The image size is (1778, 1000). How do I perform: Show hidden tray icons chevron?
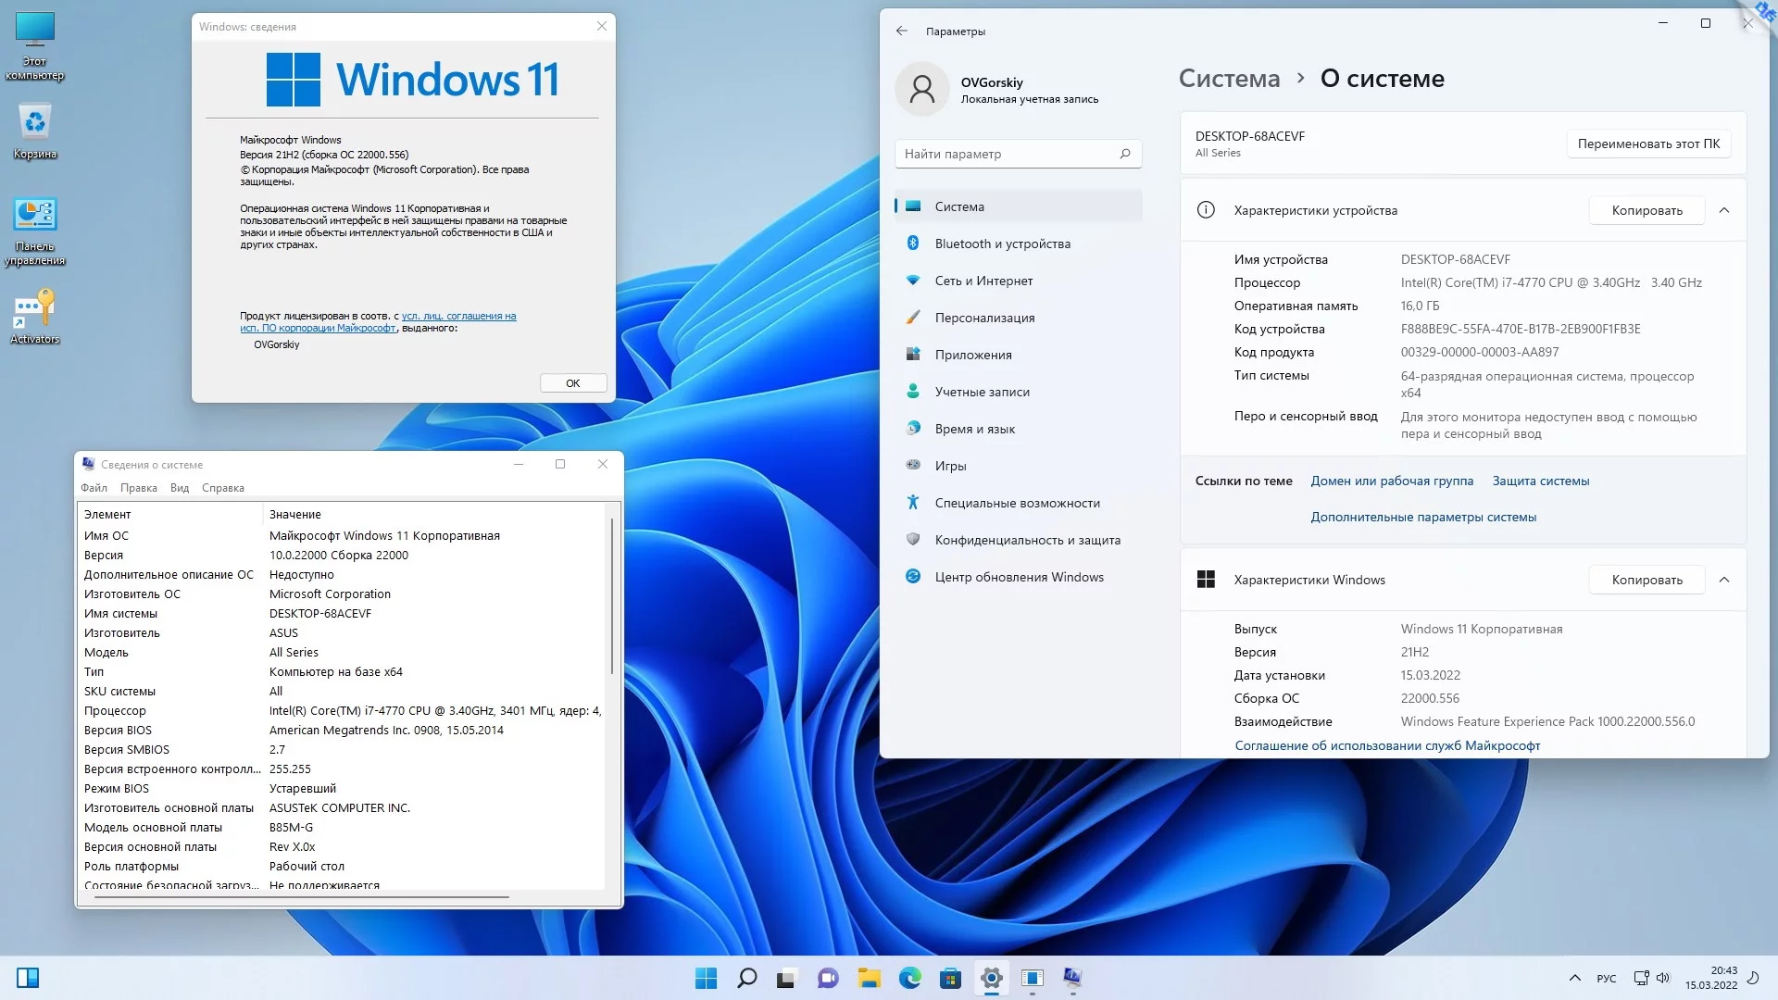pos(1574,978)
